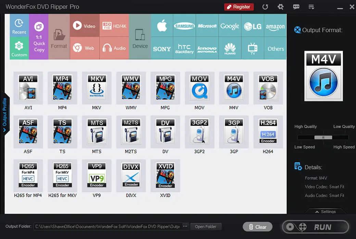The image size is (356, 239).
Task: Clear the loaded sources with Clear
Action: (257, 227)
